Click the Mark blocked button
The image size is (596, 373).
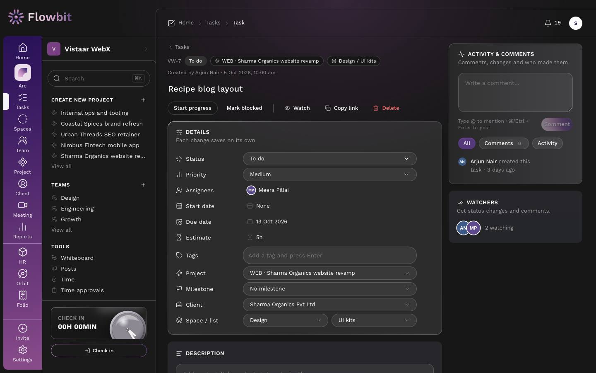tap(244, 108)
